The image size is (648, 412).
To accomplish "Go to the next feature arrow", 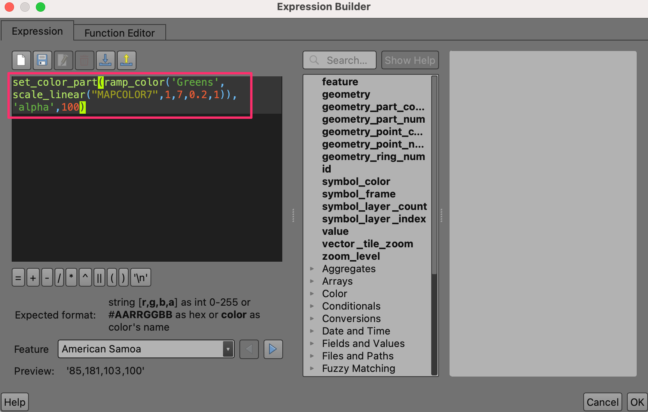I will [273, 349].
